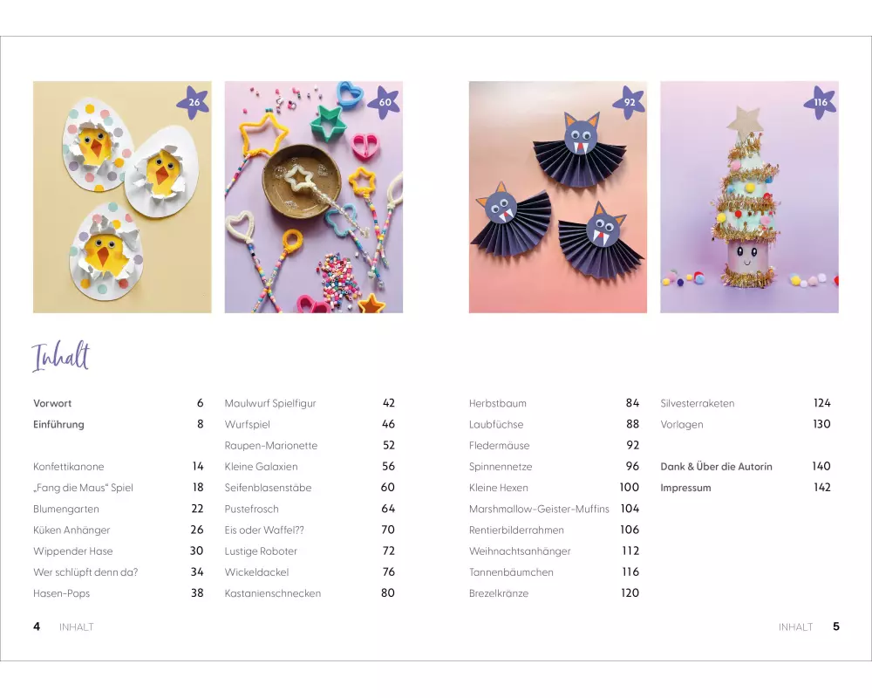
Task: Go to the Küken Anhänger entry
Action: pyautogui.click(x=119, y=530)
